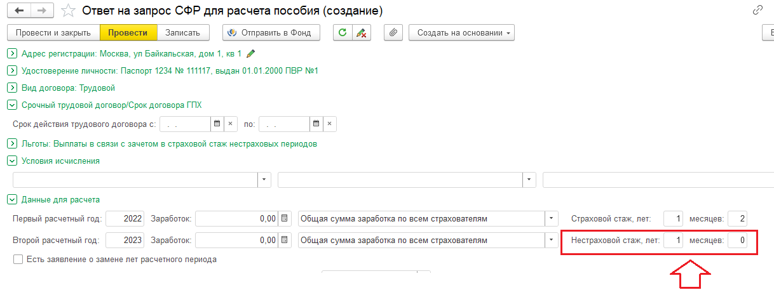Click Отправить в Фонд button
This screenshot has width=774, height=297.
point(271,32)
